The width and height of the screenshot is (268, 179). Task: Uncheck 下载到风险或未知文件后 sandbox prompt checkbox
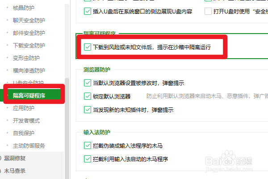coord(88,47)
